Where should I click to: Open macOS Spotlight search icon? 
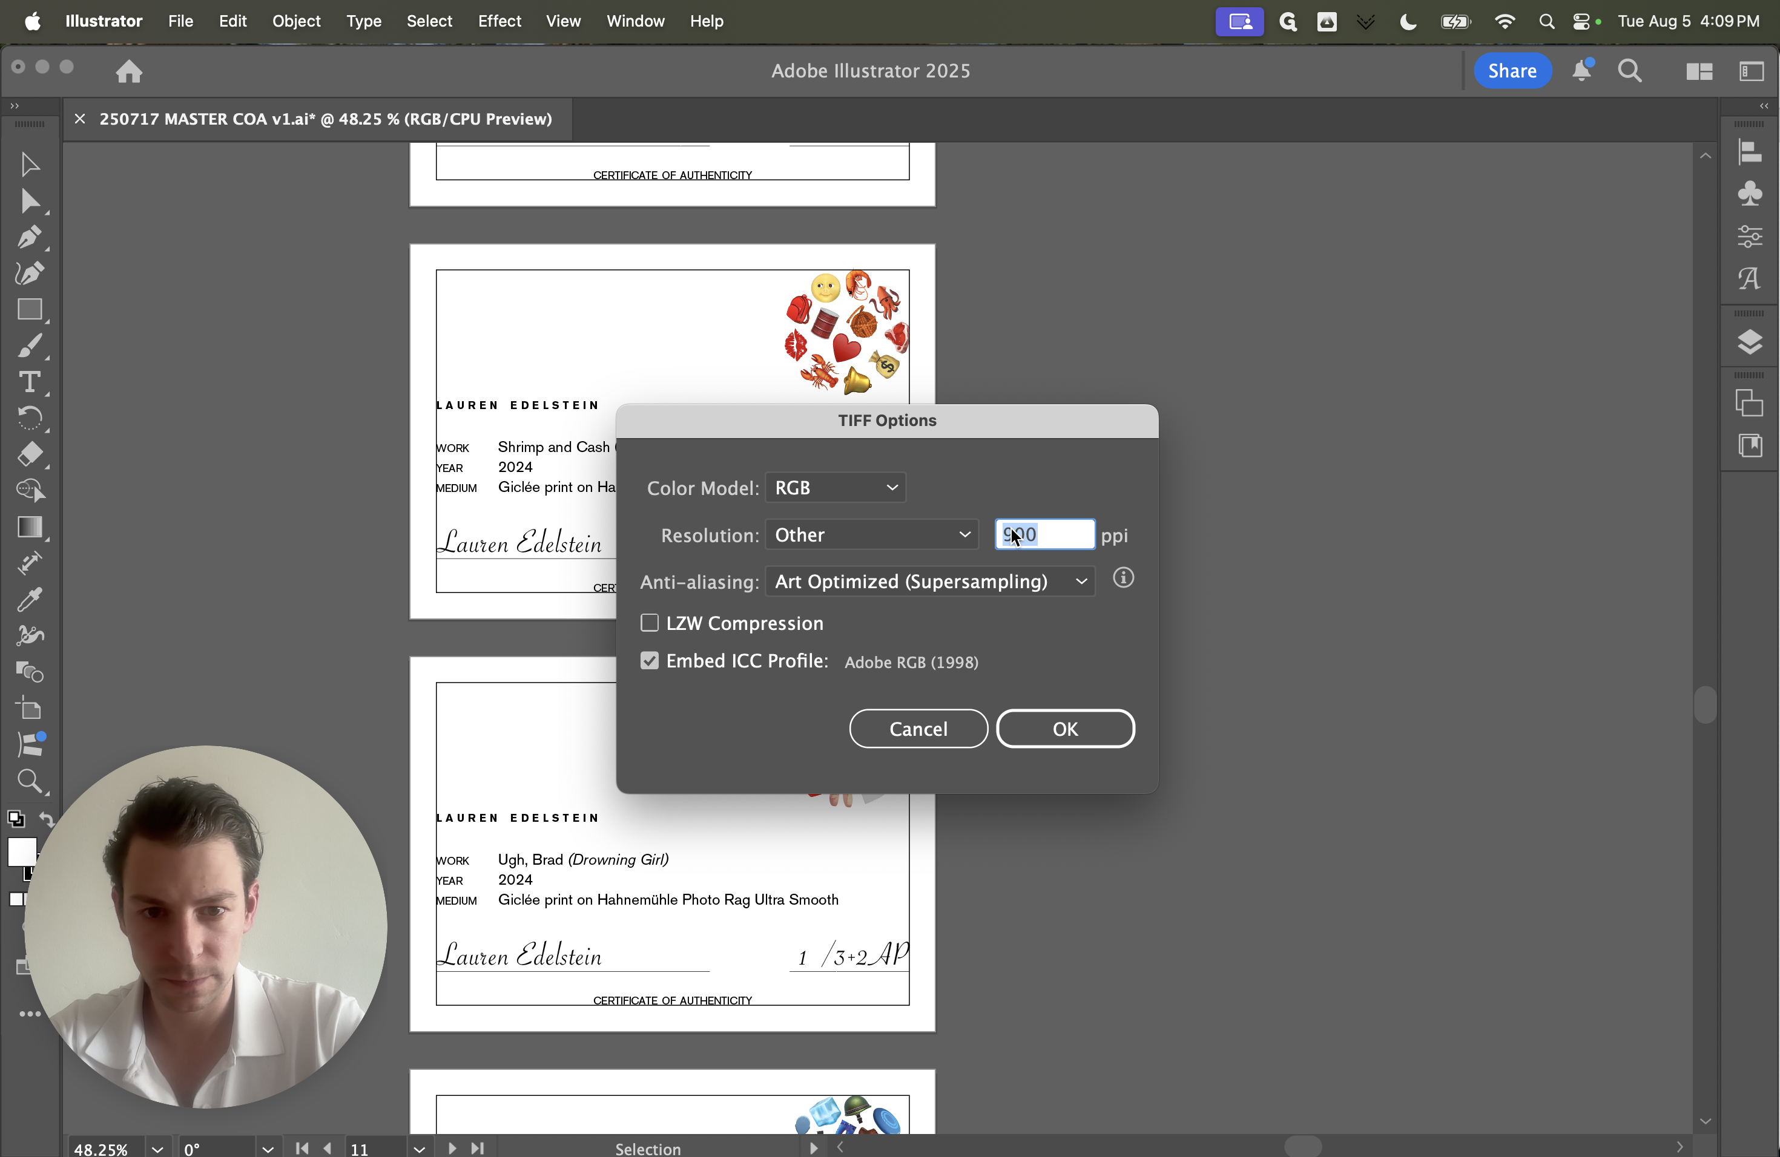[1546, 21]
